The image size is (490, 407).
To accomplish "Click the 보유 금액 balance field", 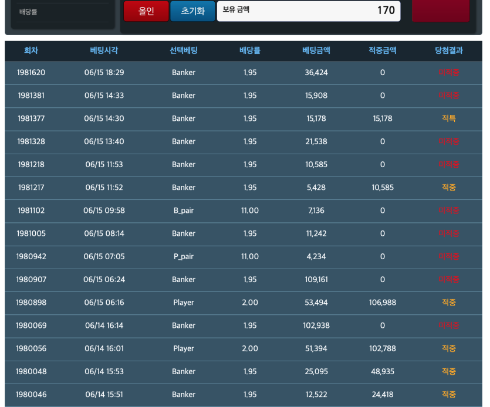I will point(309,11).
